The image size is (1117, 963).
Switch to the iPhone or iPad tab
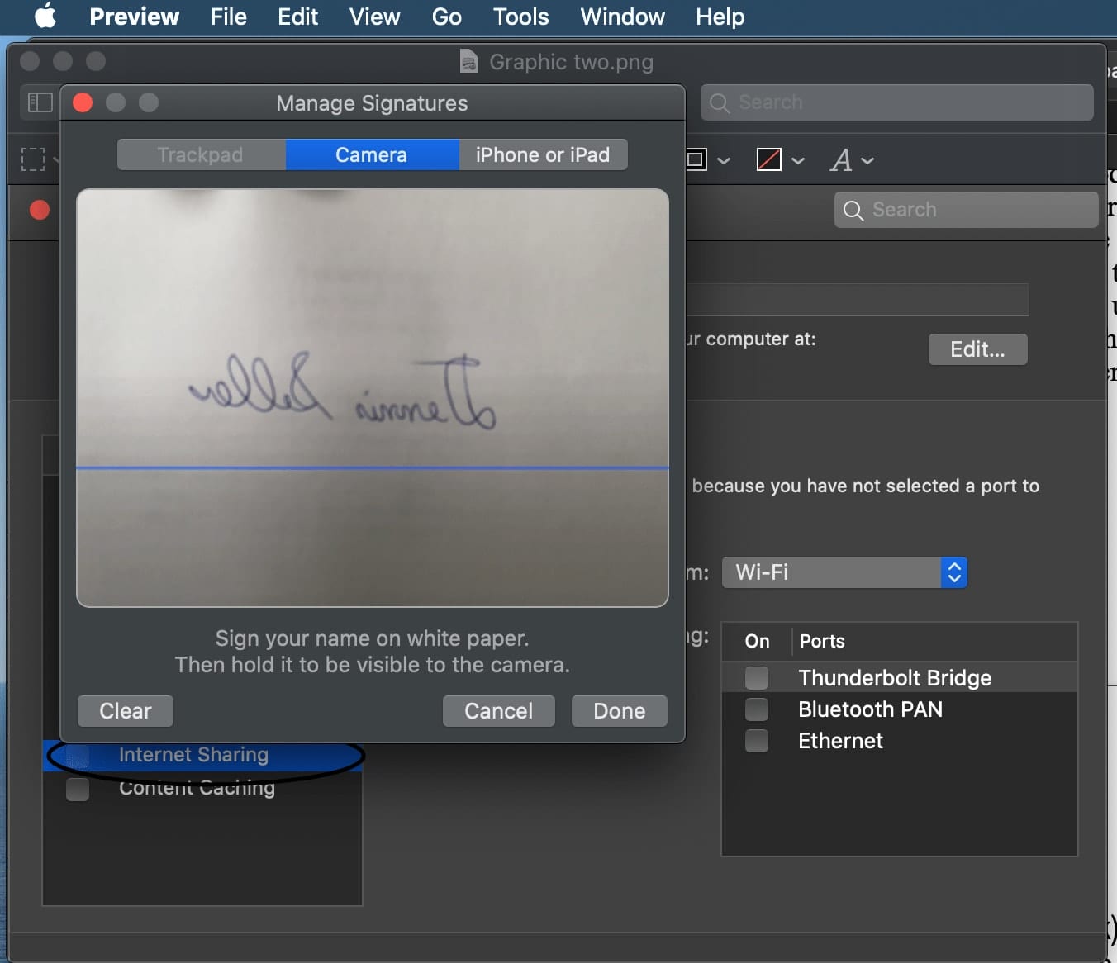pos(543,155)
